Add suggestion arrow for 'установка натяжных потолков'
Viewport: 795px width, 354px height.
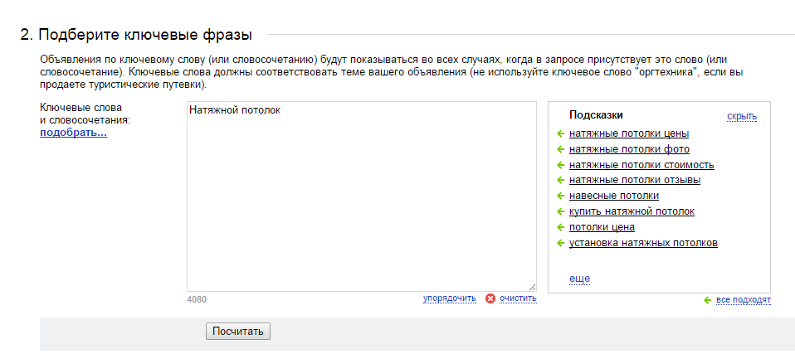pos(560,243)
